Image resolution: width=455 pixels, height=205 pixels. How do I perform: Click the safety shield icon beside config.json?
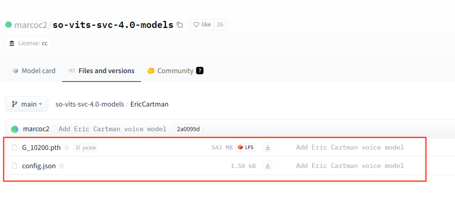[62, 166]
